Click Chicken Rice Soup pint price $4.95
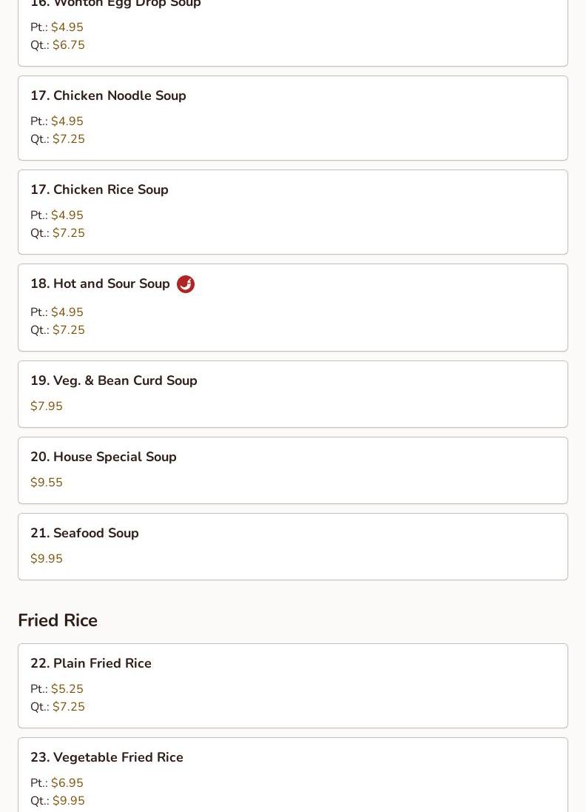This screenshot has width=586, height=812. pyautogui.click(x=67, y=215)
